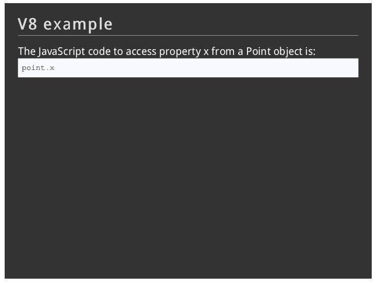This screenshot has height=283, width=377.
Task: Click the ".x" property in the code
Action: tap(50, 68)
